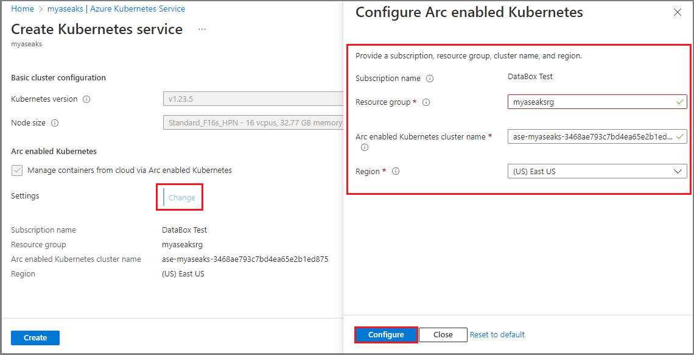Click the Configure button
The width and height of the screenshot is (694, 355).
tap(385, 334)
